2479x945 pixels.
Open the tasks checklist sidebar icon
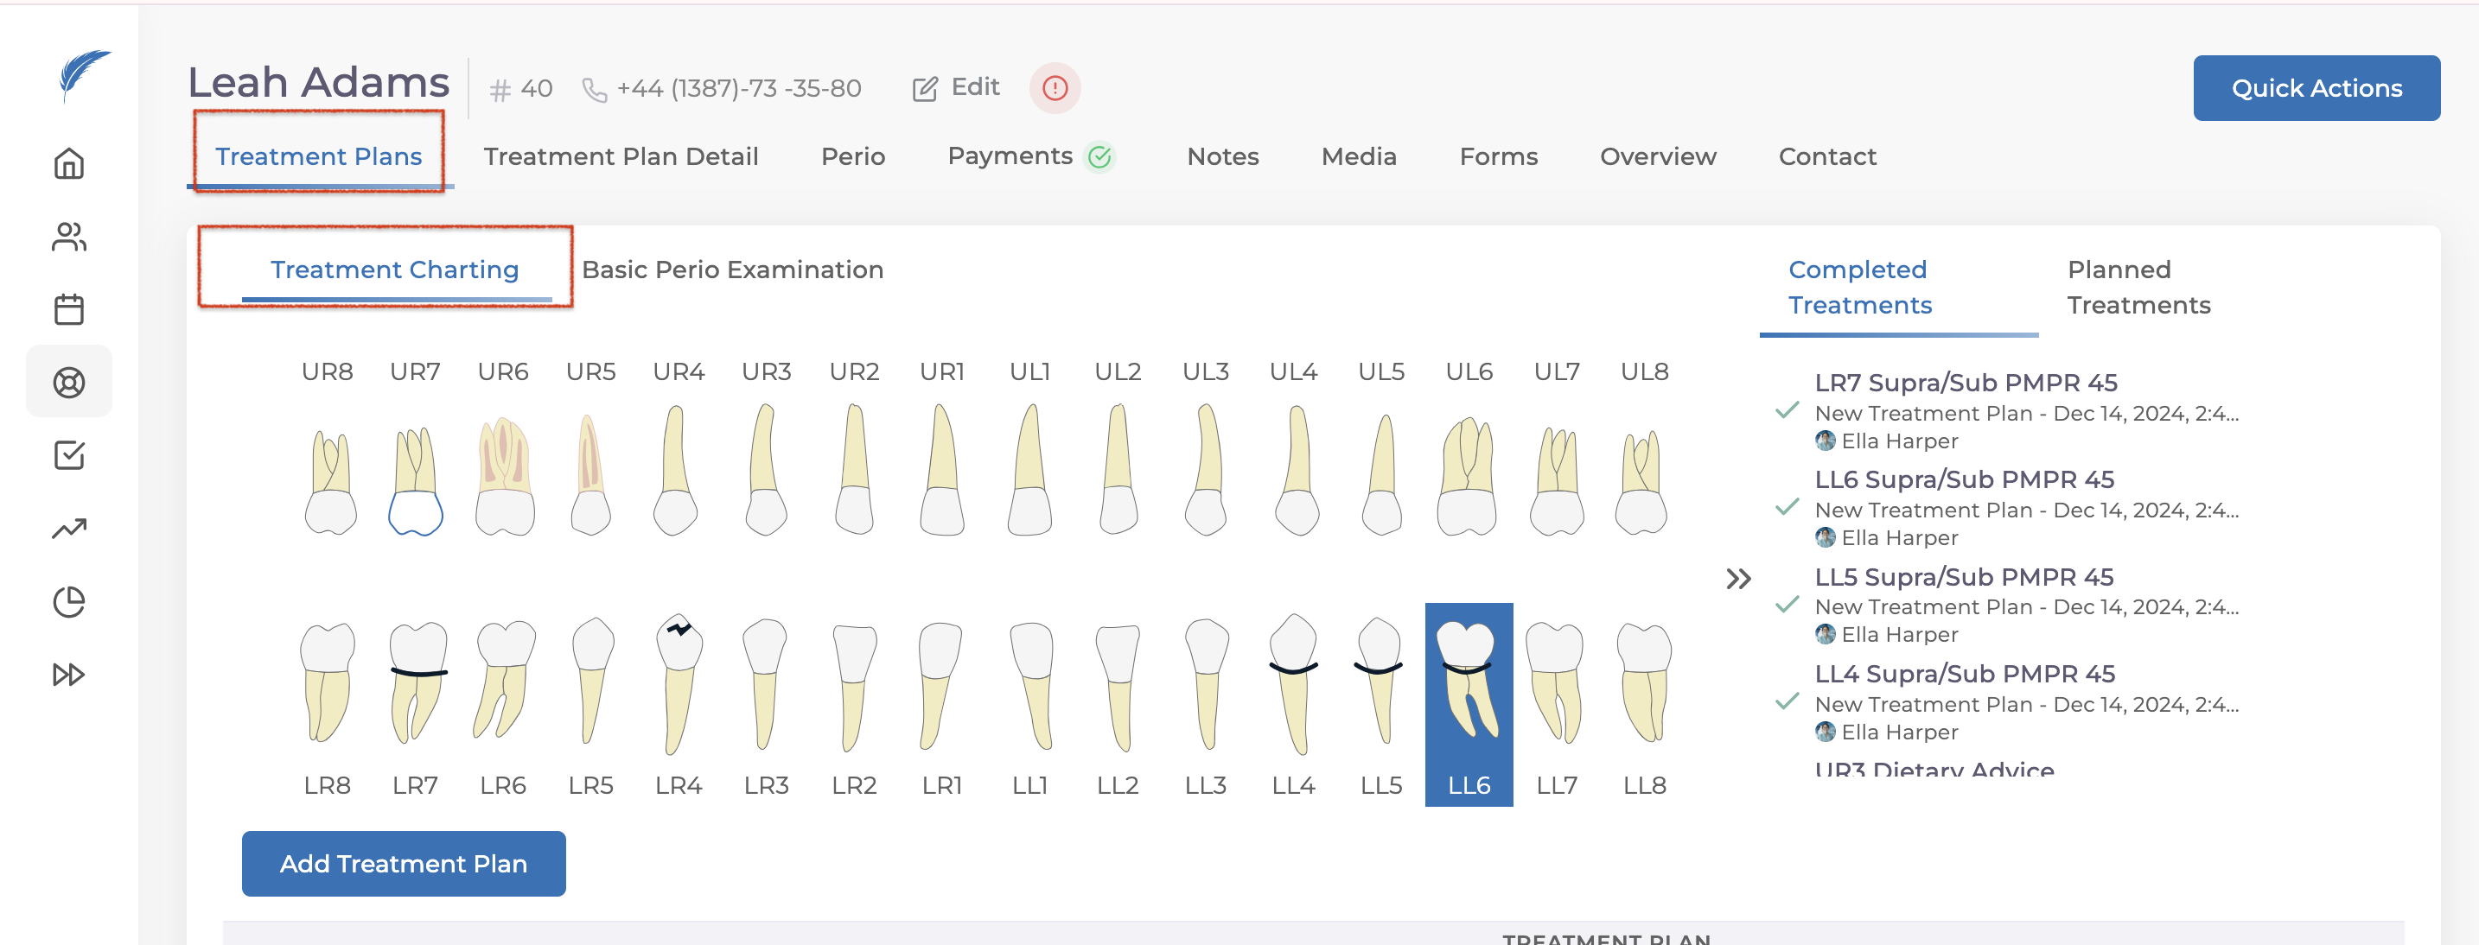68,454
